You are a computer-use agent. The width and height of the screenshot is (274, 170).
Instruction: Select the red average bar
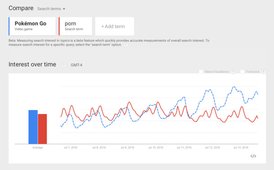[x=43, y=129]
